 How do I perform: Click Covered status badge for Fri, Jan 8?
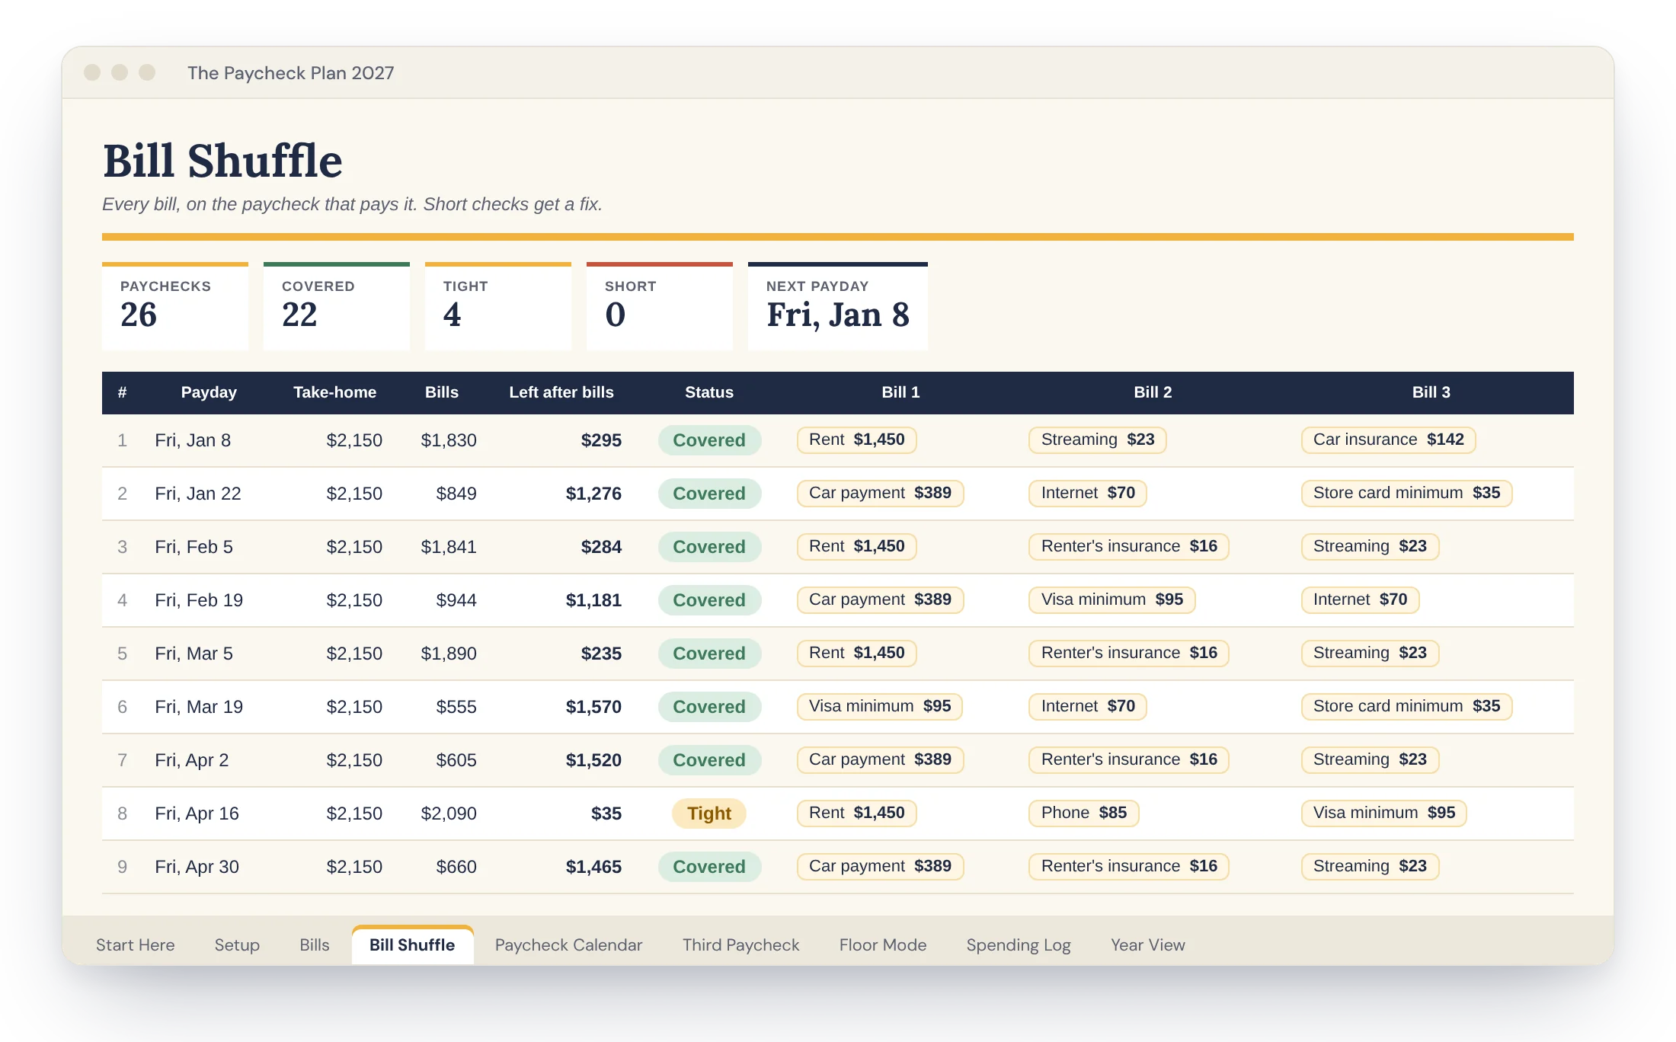click(709, 440)
